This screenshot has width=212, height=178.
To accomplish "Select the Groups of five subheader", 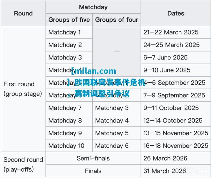I will (69, 20).
